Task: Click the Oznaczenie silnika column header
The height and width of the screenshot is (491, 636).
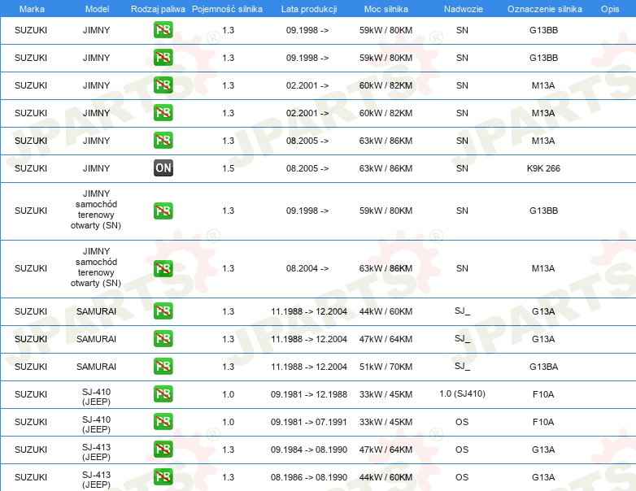Action: point(544,9)
